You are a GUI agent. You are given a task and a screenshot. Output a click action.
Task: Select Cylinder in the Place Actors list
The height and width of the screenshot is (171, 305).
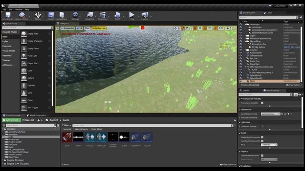pos(36,85)
